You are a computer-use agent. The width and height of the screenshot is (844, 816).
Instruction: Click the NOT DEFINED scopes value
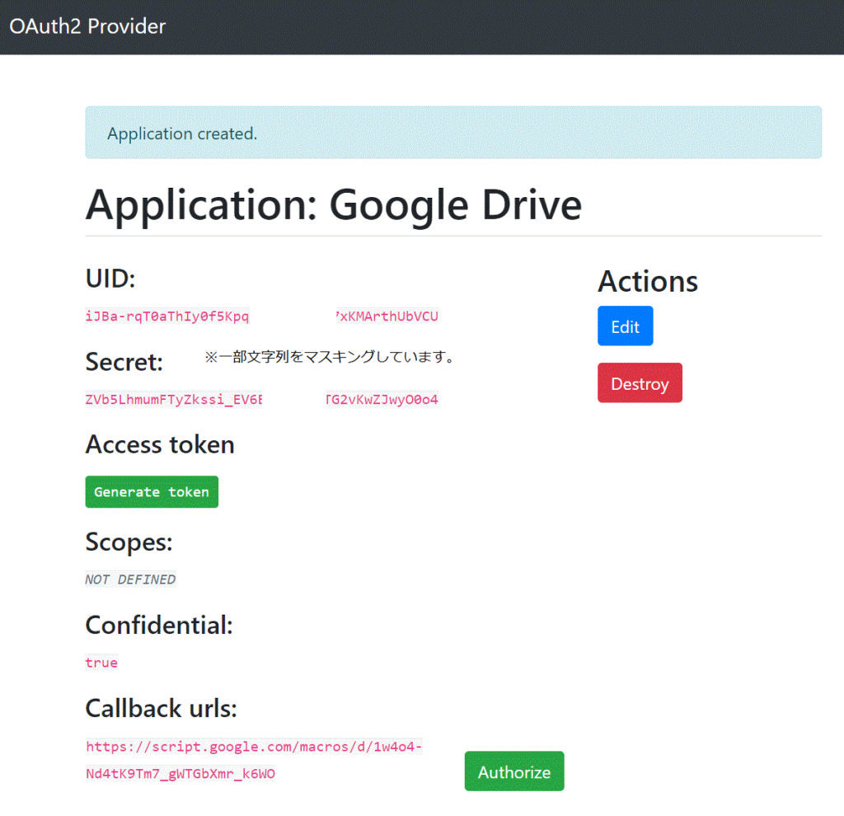pos(130,579)
